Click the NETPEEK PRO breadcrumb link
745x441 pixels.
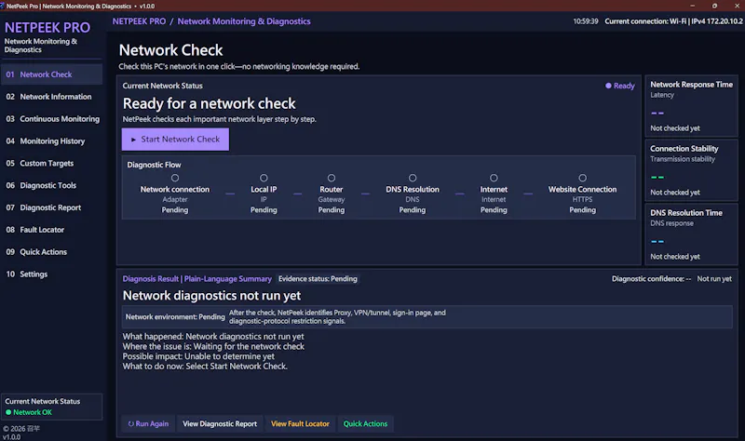[x=139, y=21]
